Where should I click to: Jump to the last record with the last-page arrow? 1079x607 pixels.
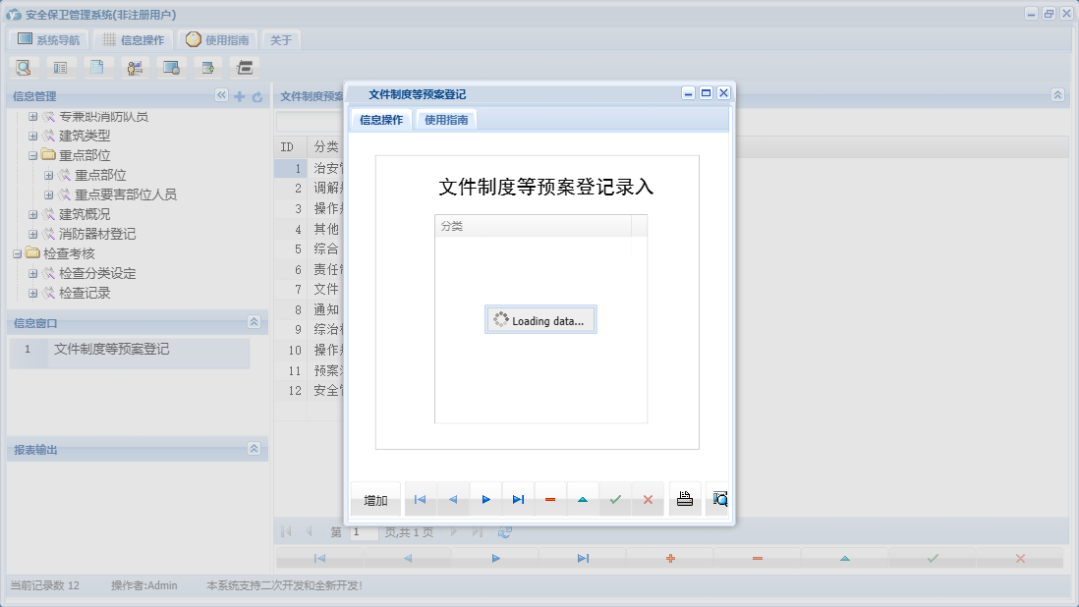click(519, 499)
